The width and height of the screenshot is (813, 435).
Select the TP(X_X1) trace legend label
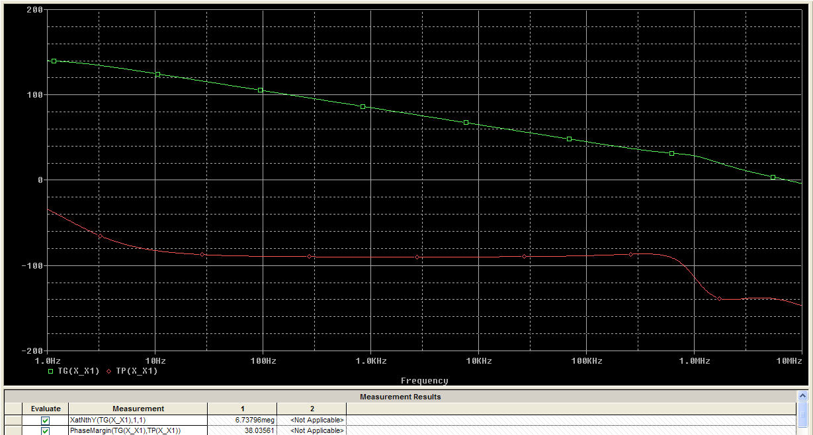coord(137,371)
